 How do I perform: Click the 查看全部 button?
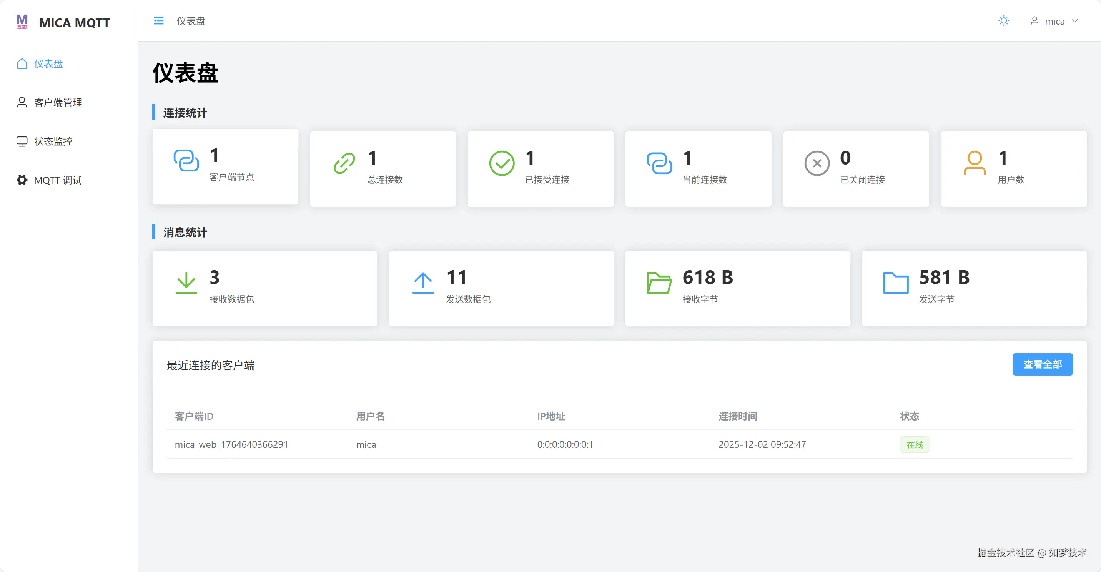point(1042,364)
